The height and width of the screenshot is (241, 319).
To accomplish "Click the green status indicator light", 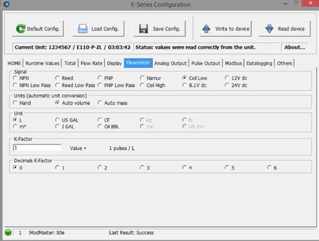I will point(8,232).
